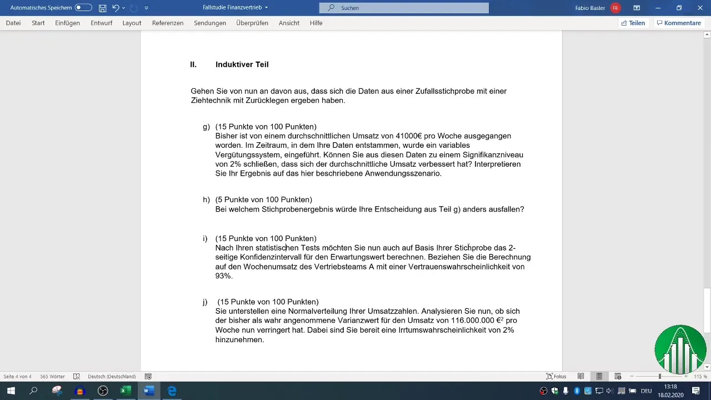Open the Kommentare pane button
The width and height of the screenshot is (711, 400).
[x=679, y=23]
